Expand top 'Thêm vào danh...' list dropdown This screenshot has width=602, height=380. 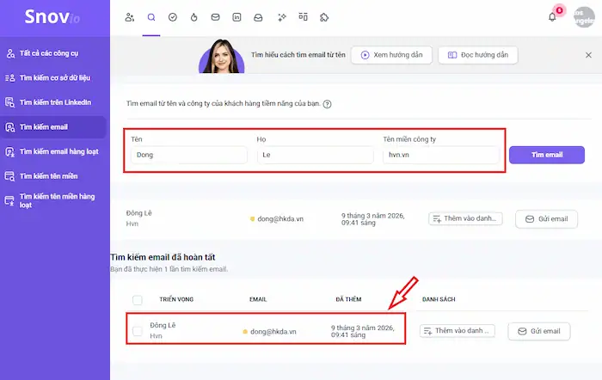(x=464, y=218)
